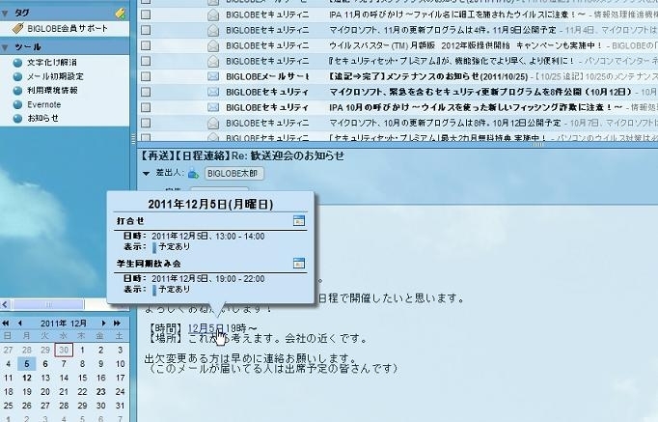Click the new tag icon beside タグ header
This screenshot has width=658, height=422.
point(121,14)
